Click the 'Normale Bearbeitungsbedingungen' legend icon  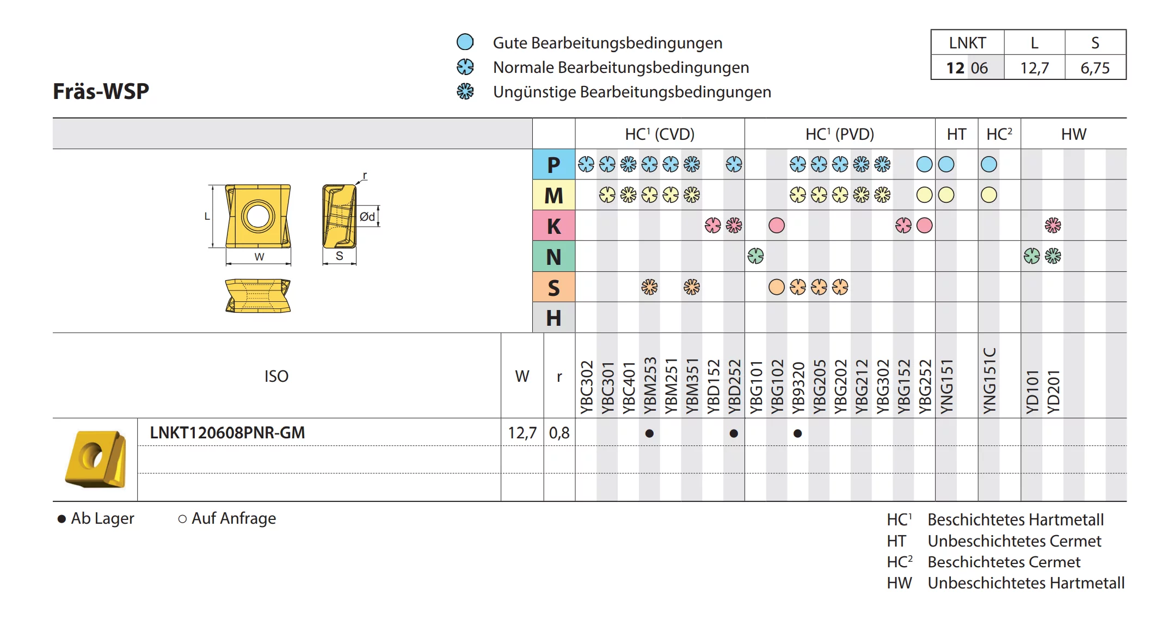point(465,67)
